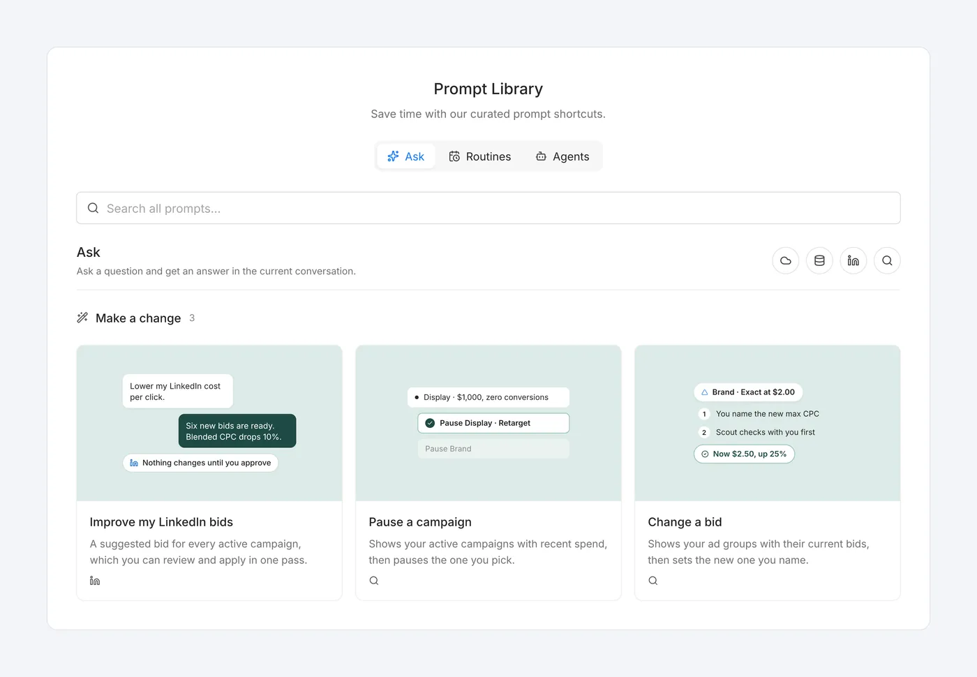Click the magnifier icon under Pause a campaign description
977x677 pixels.
(x=374, y=581)
